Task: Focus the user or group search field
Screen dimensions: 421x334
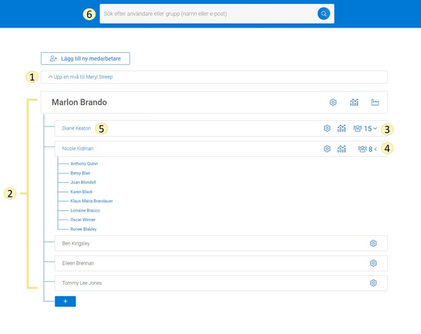Action: pyautogui.click(x=207, y=14)
